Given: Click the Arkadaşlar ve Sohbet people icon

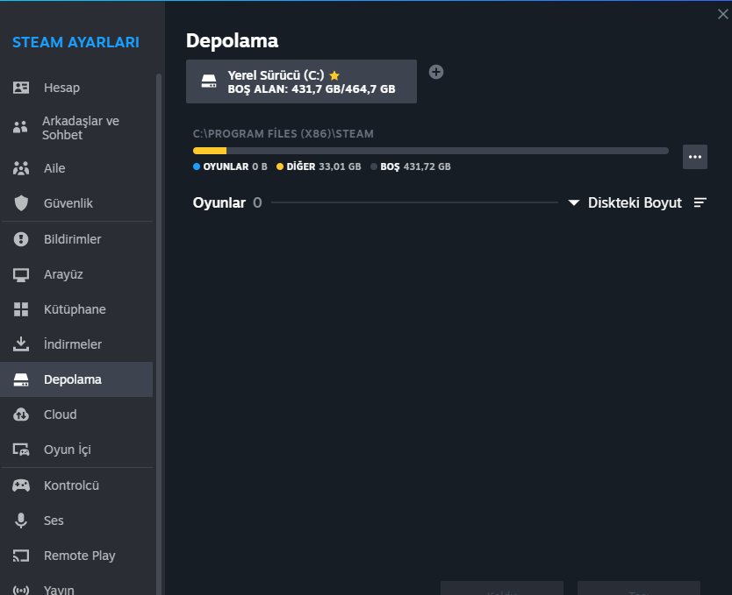Looking at the screenshot, I should (x=20, y=127).
